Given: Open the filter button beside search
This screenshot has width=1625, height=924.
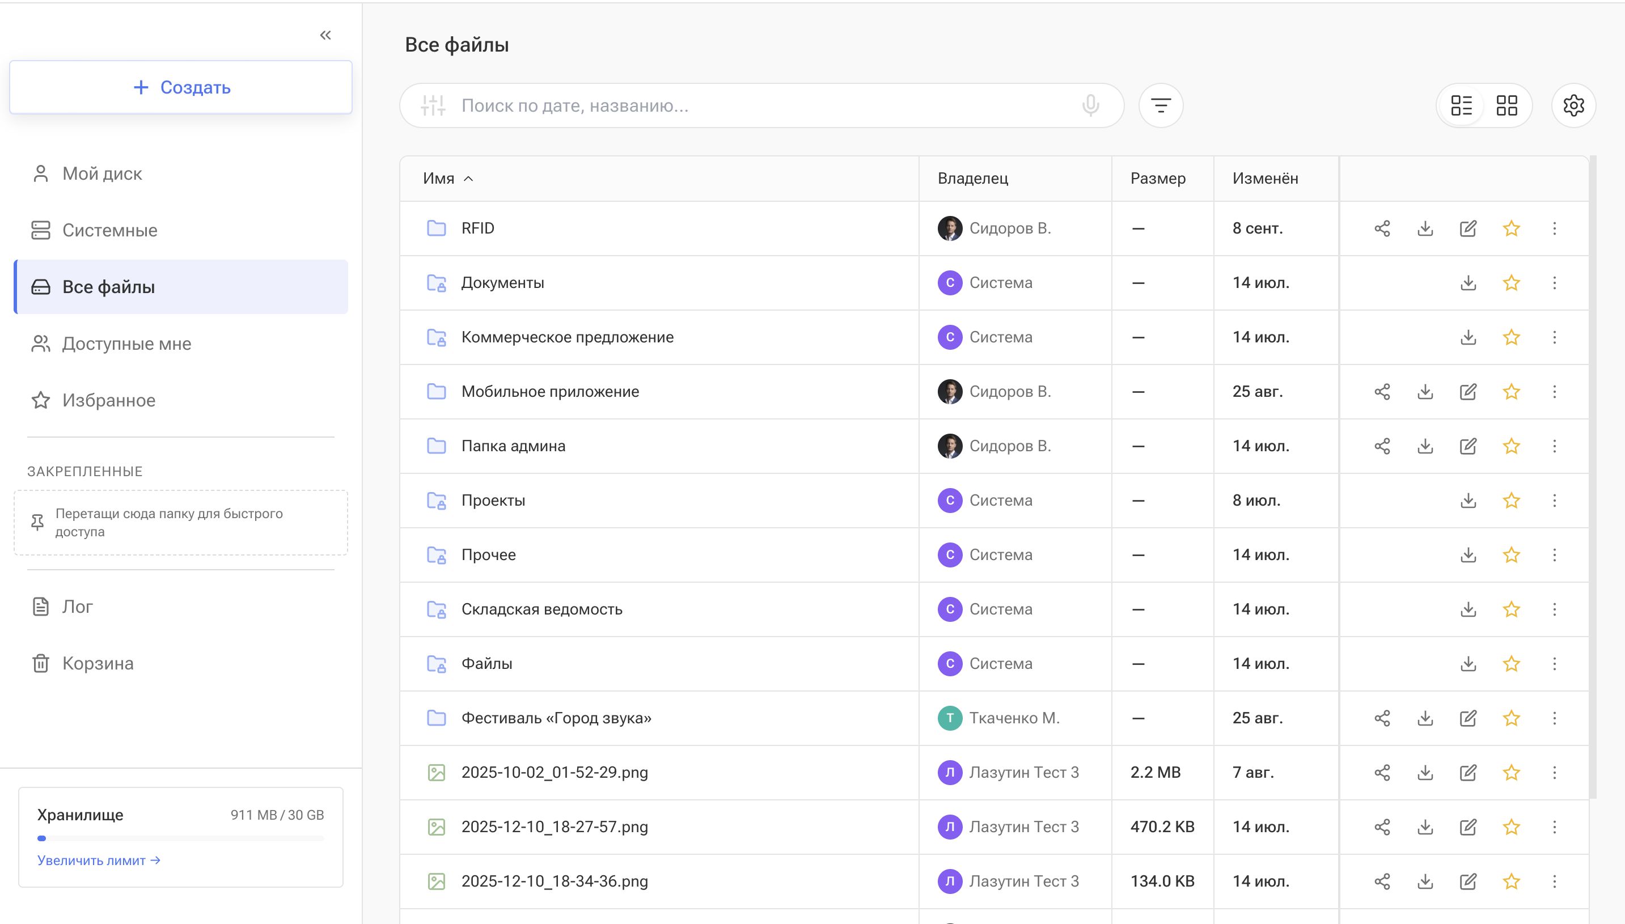Looking at the screenshot, I should [1161, 105].
